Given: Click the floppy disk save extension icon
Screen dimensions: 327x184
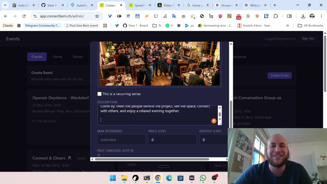Looking at the screenshot, I should (137, 16).
